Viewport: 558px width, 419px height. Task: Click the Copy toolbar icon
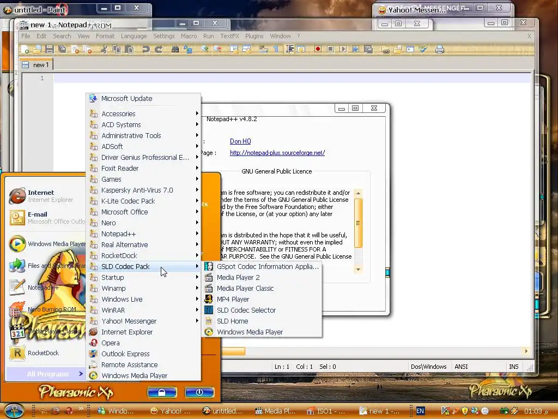[117, 49]
